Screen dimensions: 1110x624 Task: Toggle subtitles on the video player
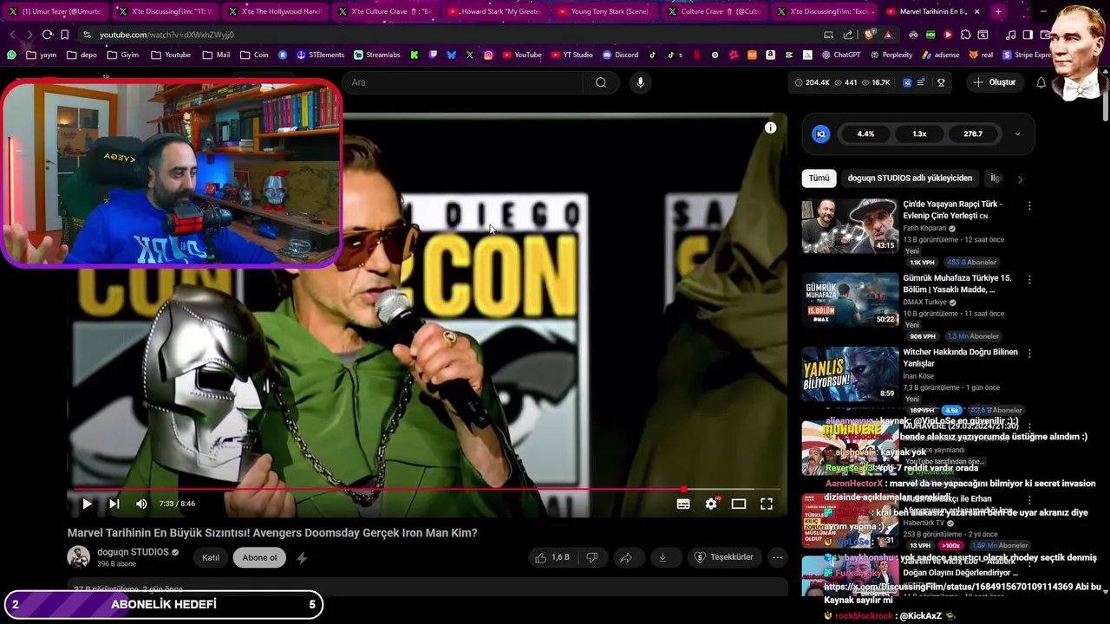point(683,504)
